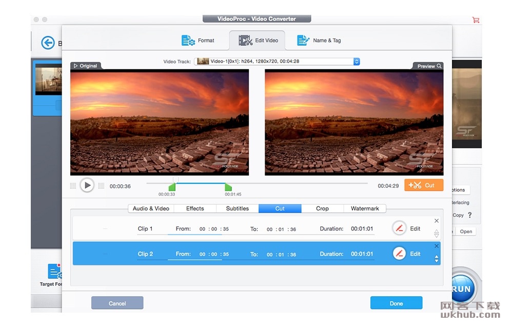The image size is (513, 328).
Task: Click the Edit label for Clip 1
Action: [x=415, y=228]
